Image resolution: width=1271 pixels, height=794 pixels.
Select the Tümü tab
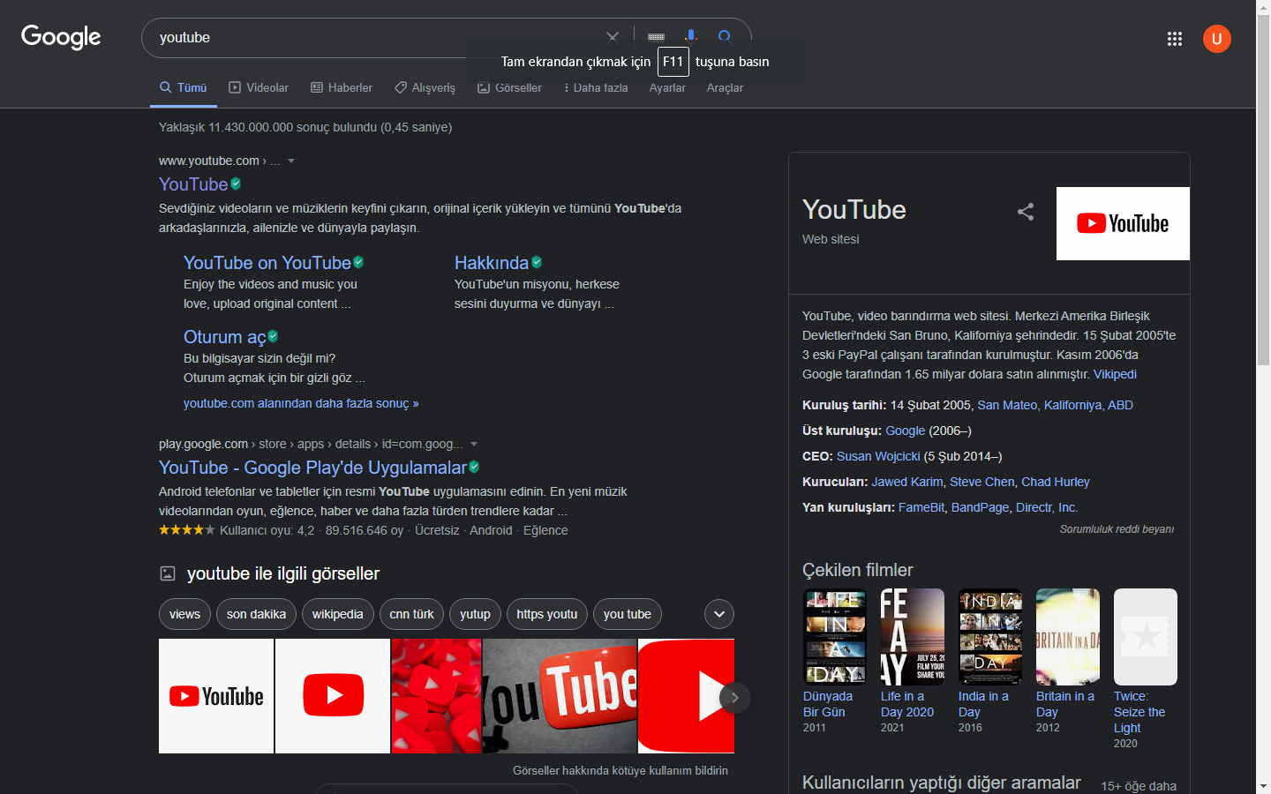184,87
